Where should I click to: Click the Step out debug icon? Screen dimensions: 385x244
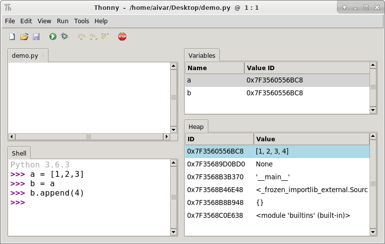[x=104, y=37]
